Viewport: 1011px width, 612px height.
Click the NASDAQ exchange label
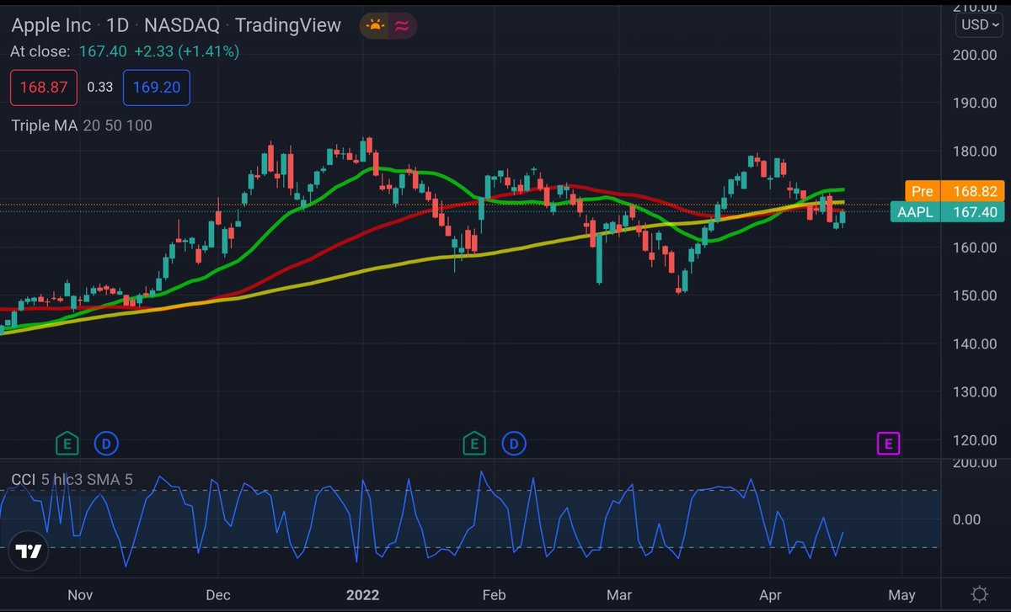(x=183, y=25)
